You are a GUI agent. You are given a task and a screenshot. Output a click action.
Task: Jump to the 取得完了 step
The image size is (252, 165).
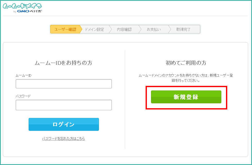[x=183, y=29]
